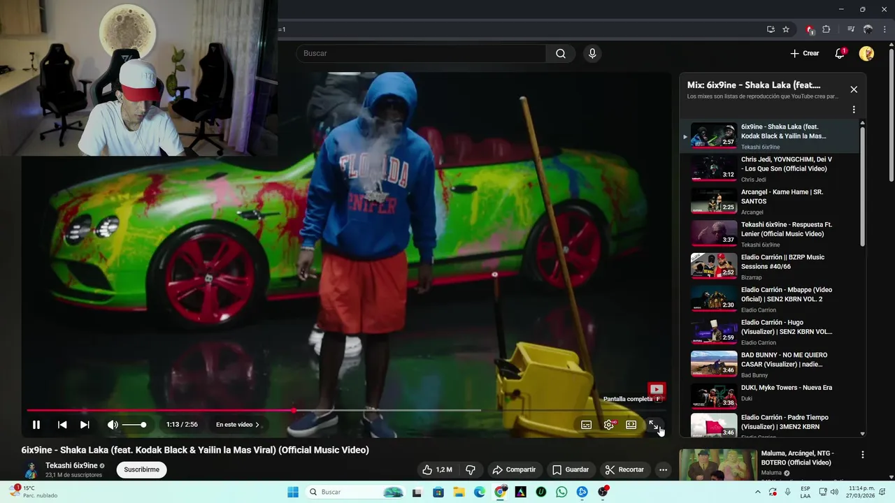Click the Mix playlist scrollbar

862,185
